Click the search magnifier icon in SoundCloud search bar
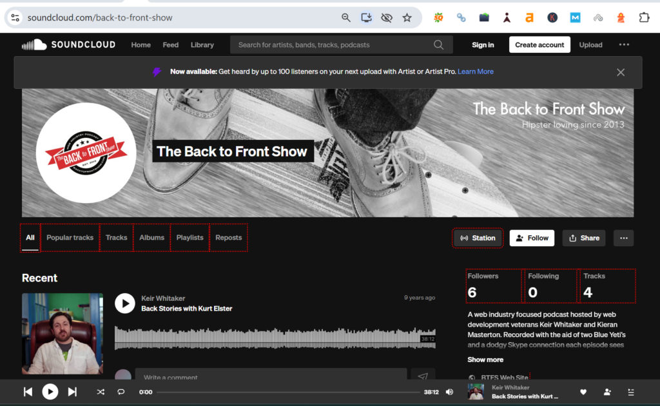 click(438, 44)
